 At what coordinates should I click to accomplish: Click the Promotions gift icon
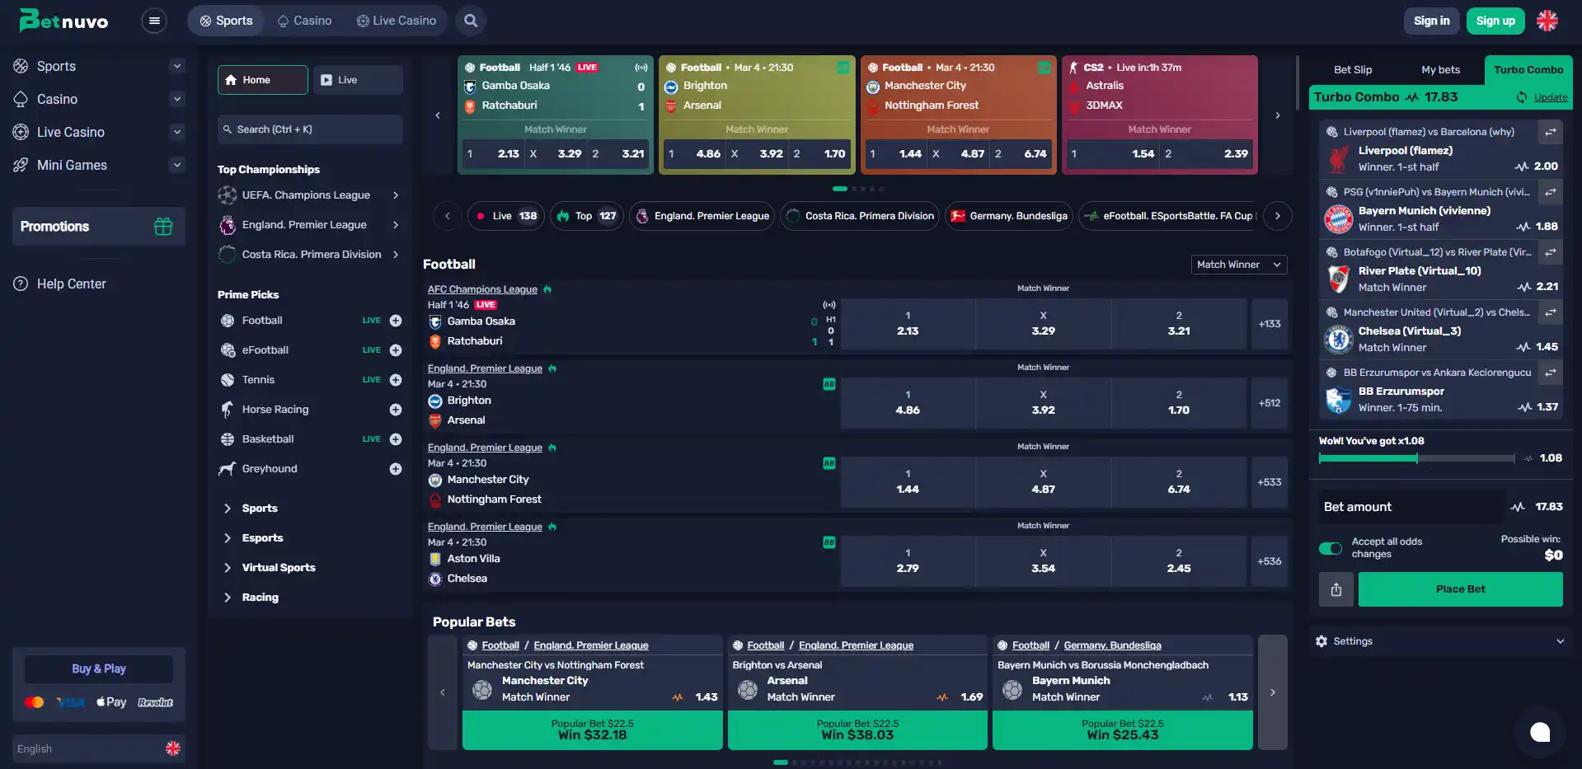[x=163, y=227]
